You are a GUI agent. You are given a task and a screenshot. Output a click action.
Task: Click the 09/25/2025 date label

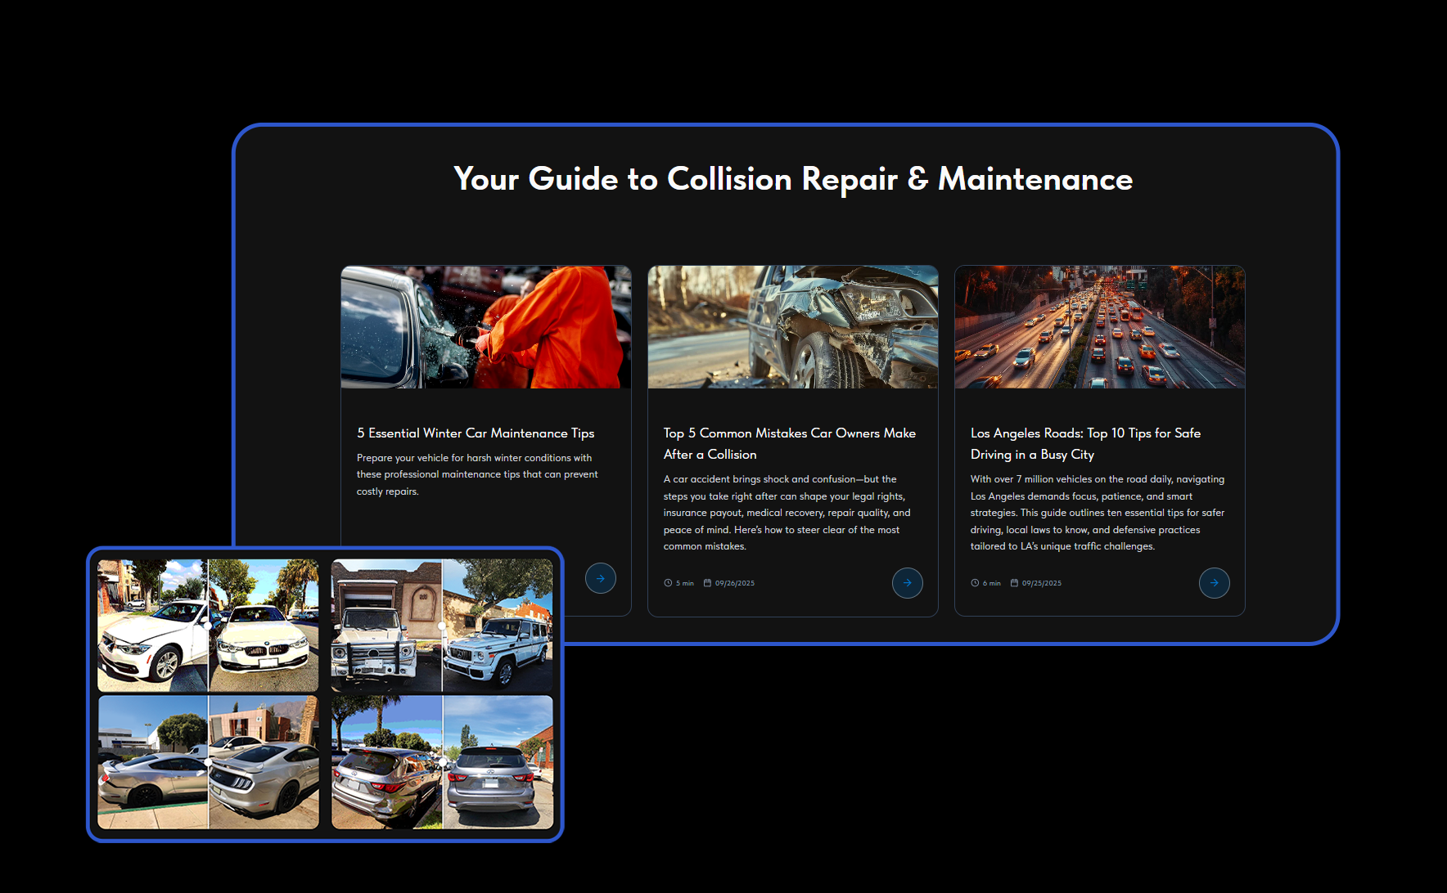pyautogui.click(x=1041, y=583)
